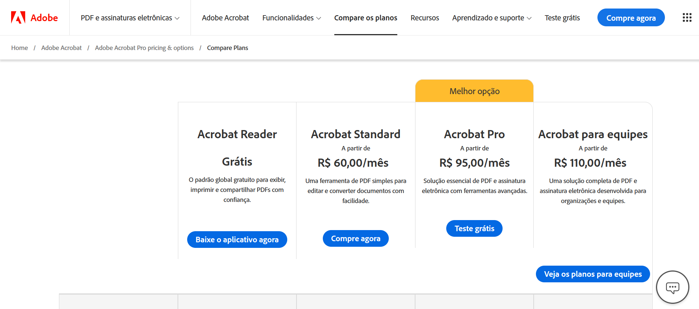Go to Home via the breadcrumb

19,47
